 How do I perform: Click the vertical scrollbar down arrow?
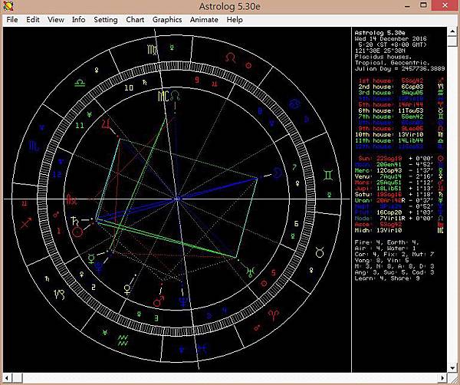pos(453,367)
